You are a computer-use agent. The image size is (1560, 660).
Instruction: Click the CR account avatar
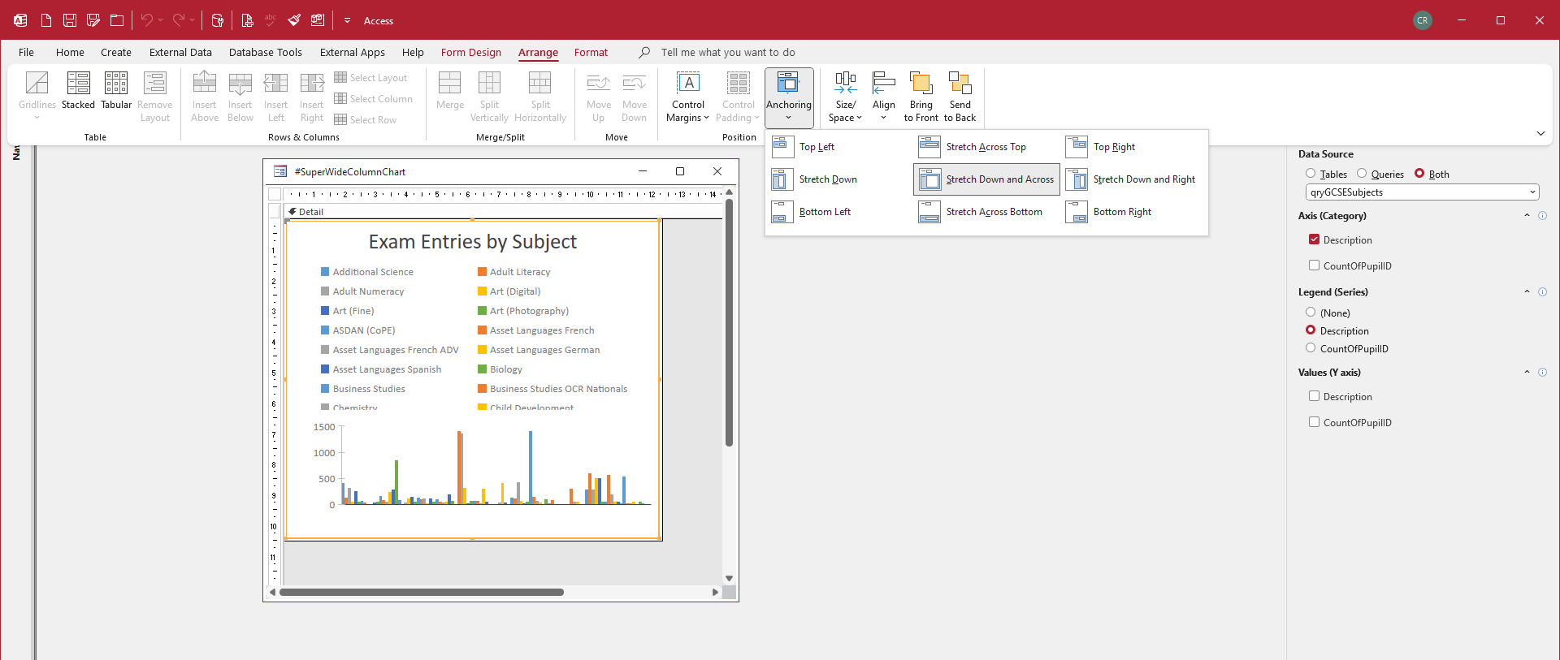pyautogui.click(x=1422, y=20)
